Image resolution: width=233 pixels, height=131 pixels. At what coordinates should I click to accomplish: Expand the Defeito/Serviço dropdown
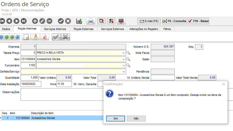123,72
